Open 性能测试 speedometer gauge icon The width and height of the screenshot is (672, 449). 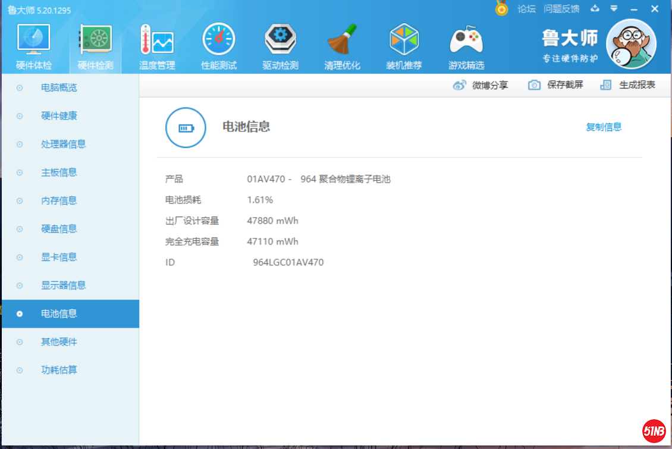[x=219, y=40]
